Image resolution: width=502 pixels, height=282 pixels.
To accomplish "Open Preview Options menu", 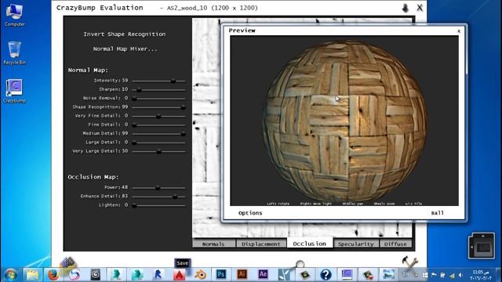I will click(x=250, y=213).
